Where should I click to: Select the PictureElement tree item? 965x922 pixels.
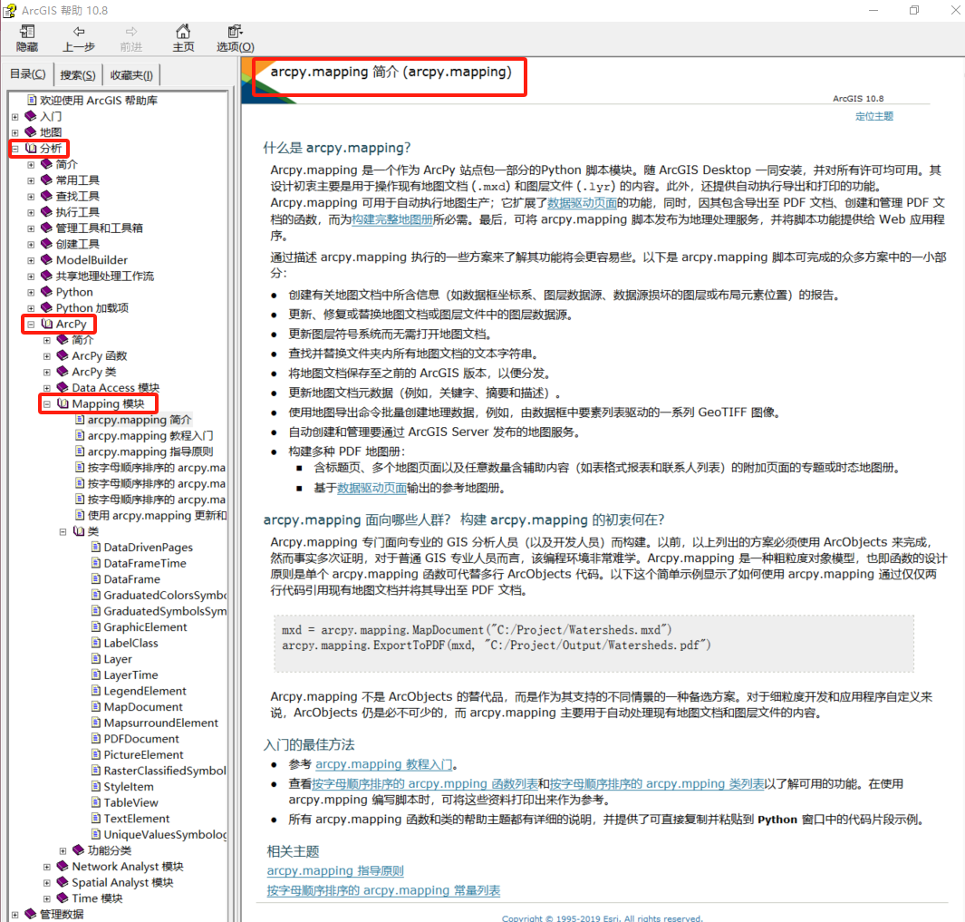(143, 755)
